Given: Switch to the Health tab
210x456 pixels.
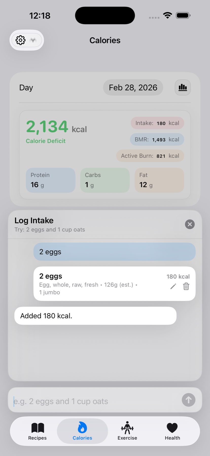Looking at the screenshot, I should click(x=172, y=431).
